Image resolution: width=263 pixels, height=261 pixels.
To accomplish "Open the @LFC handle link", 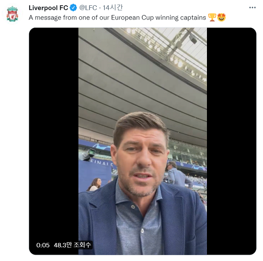I will pyautogui.click(x=88, y=8).
